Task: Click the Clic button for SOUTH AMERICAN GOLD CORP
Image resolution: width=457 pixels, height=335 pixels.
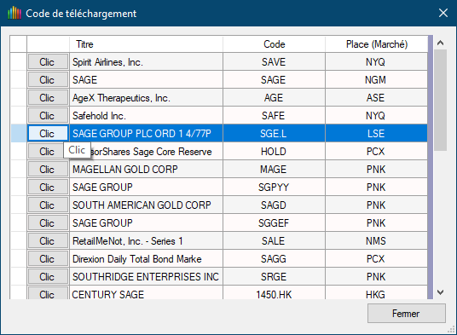Action: [48, 205]
